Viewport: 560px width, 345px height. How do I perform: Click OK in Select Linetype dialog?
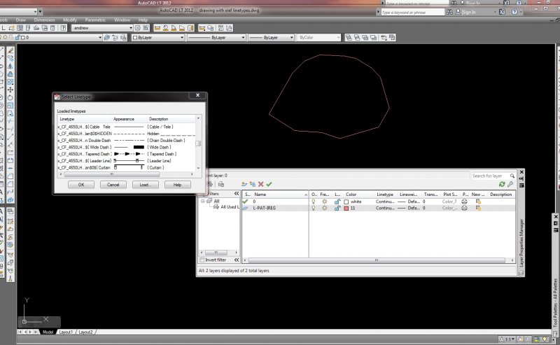pos(81,185)
